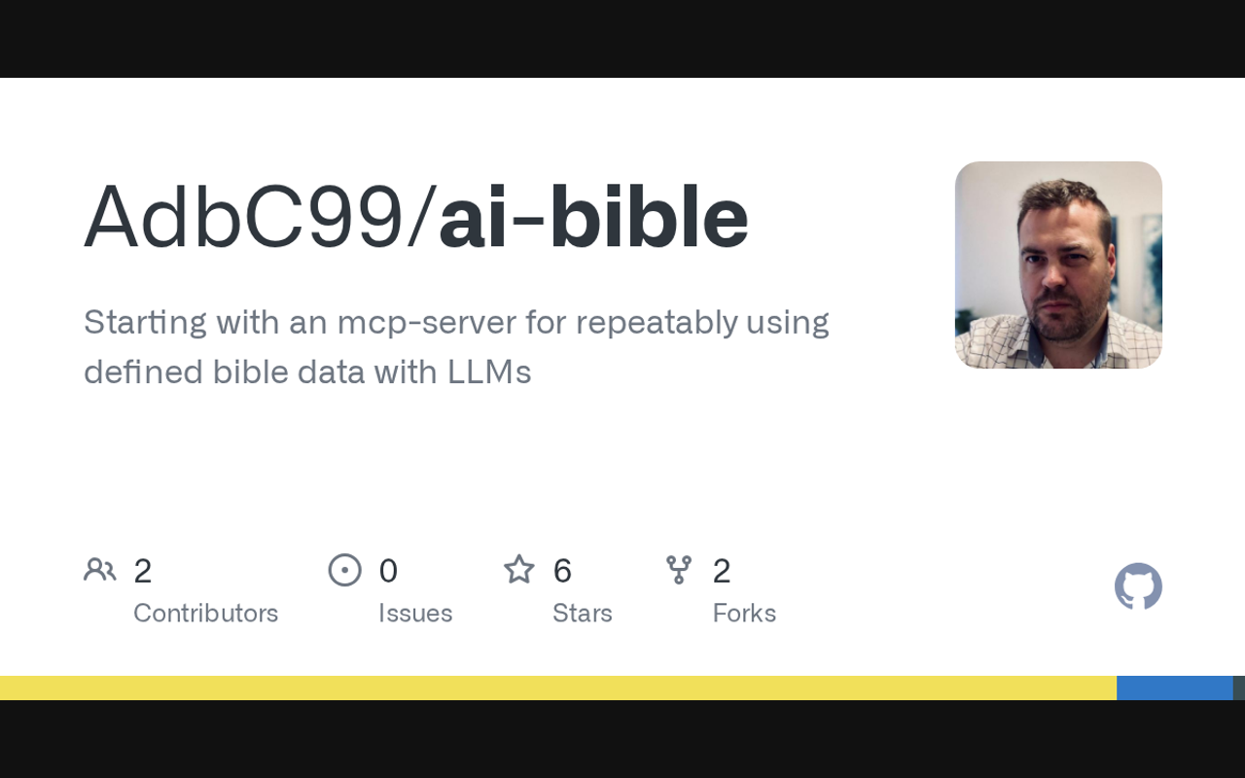The image size is (1245, 778).
Task: Click the star icon
Action: (518, 570)
